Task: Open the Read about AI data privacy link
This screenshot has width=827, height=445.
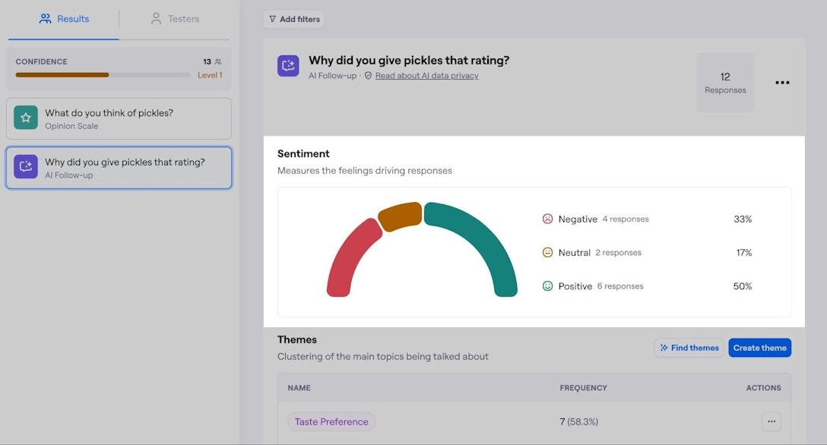Action: [x=427, y=75]
